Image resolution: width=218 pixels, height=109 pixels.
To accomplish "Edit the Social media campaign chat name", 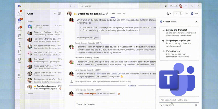I will [x=107, y=14].
